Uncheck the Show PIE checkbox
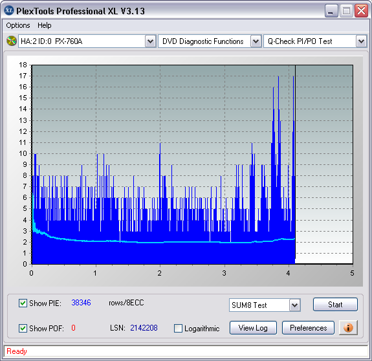The width and height of the screenshot is (372, 361). 23,303
